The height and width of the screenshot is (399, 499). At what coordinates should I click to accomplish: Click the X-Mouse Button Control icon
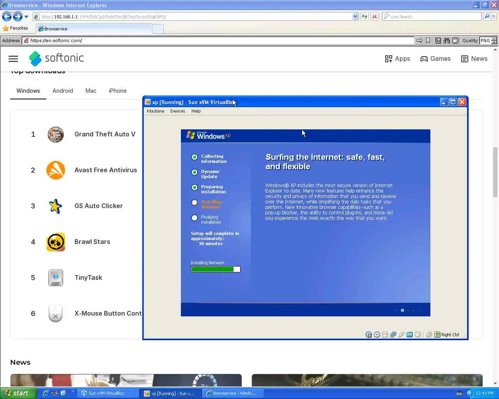pyautogui.click(x=55, y=313)
